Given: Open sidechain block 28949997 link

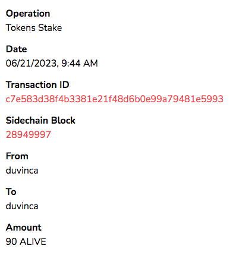Looking at the screenshot, I should tap(29, 134).
